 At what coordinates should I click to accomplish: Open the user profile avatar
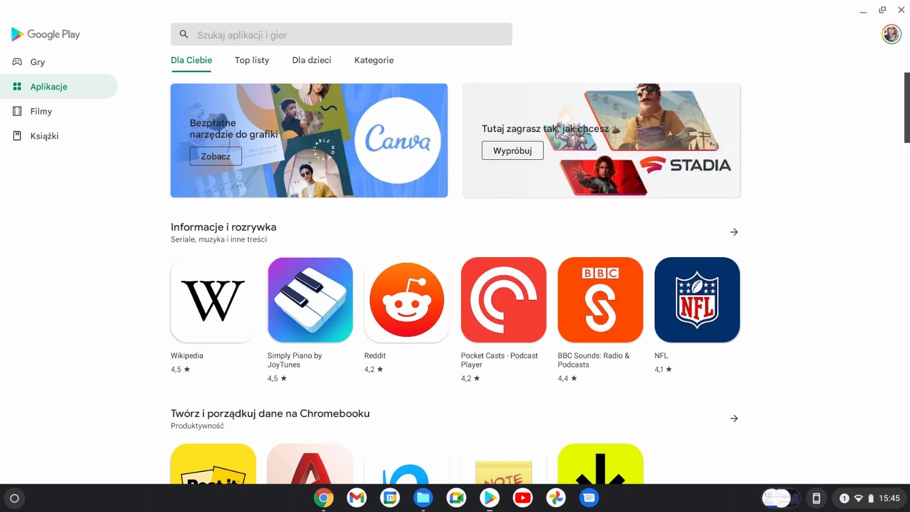[891, 34]
